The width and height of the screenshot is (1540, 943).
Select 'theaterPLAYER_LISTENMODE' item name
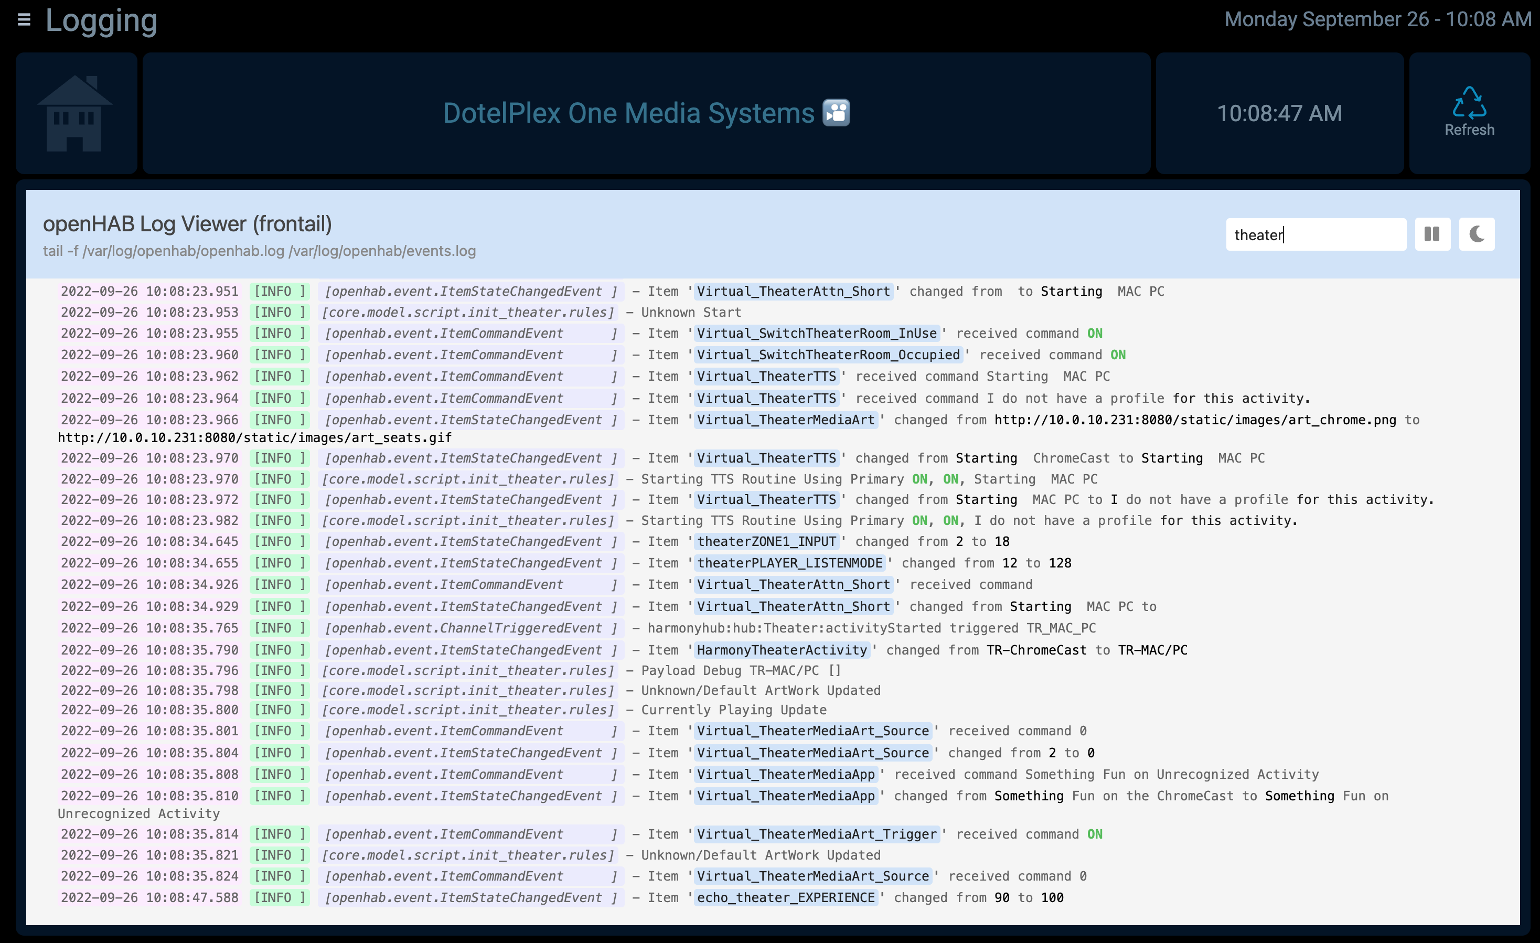point(789,562)
